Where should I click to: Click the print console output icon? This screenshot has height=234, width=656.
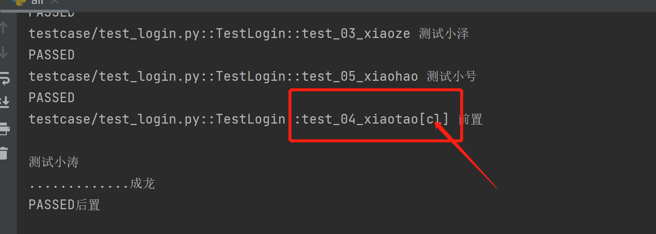[x=4, y=128]
